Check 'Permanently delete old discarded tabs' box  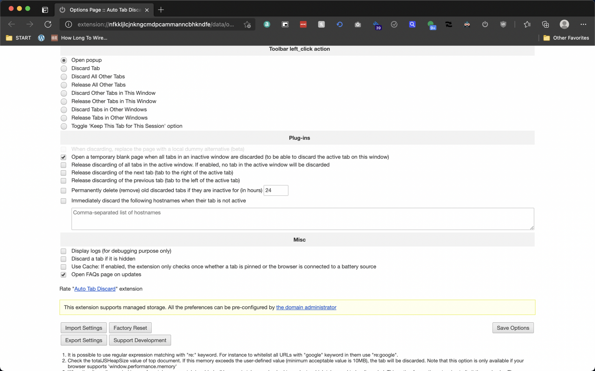[63, 191]
